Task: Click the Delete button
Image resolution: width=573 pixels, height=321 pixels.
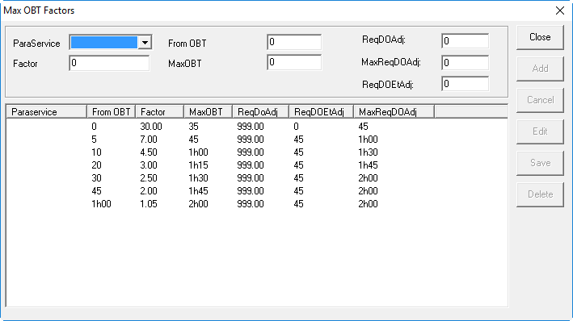Action: pyautogui.click(x=540, y=194)
